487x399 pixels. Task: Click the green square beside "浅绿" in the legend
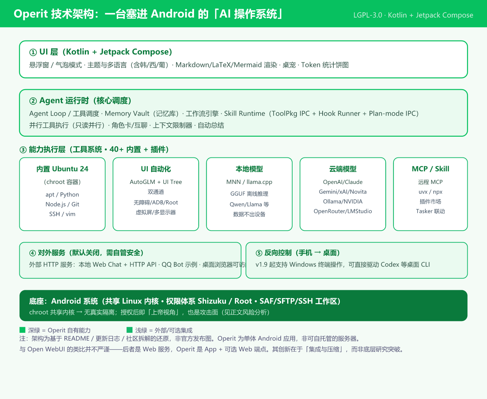(130, 330)
